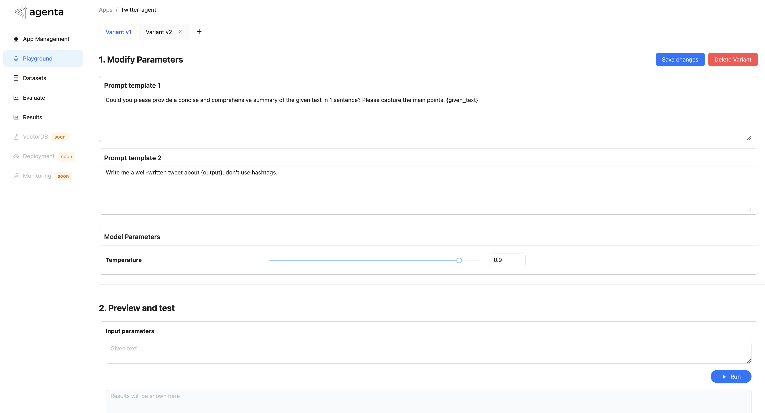This screenshot has width=765, height=413.
Task: Click into Prompt template 1 text area
Action: pyautogui.click(x=428, y=119)
